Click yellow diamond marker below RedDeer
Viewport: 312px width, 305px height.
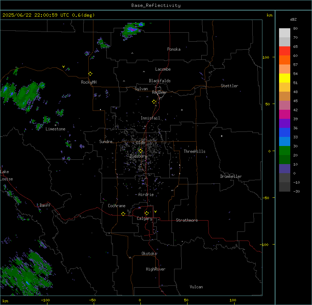pos(154,101)
